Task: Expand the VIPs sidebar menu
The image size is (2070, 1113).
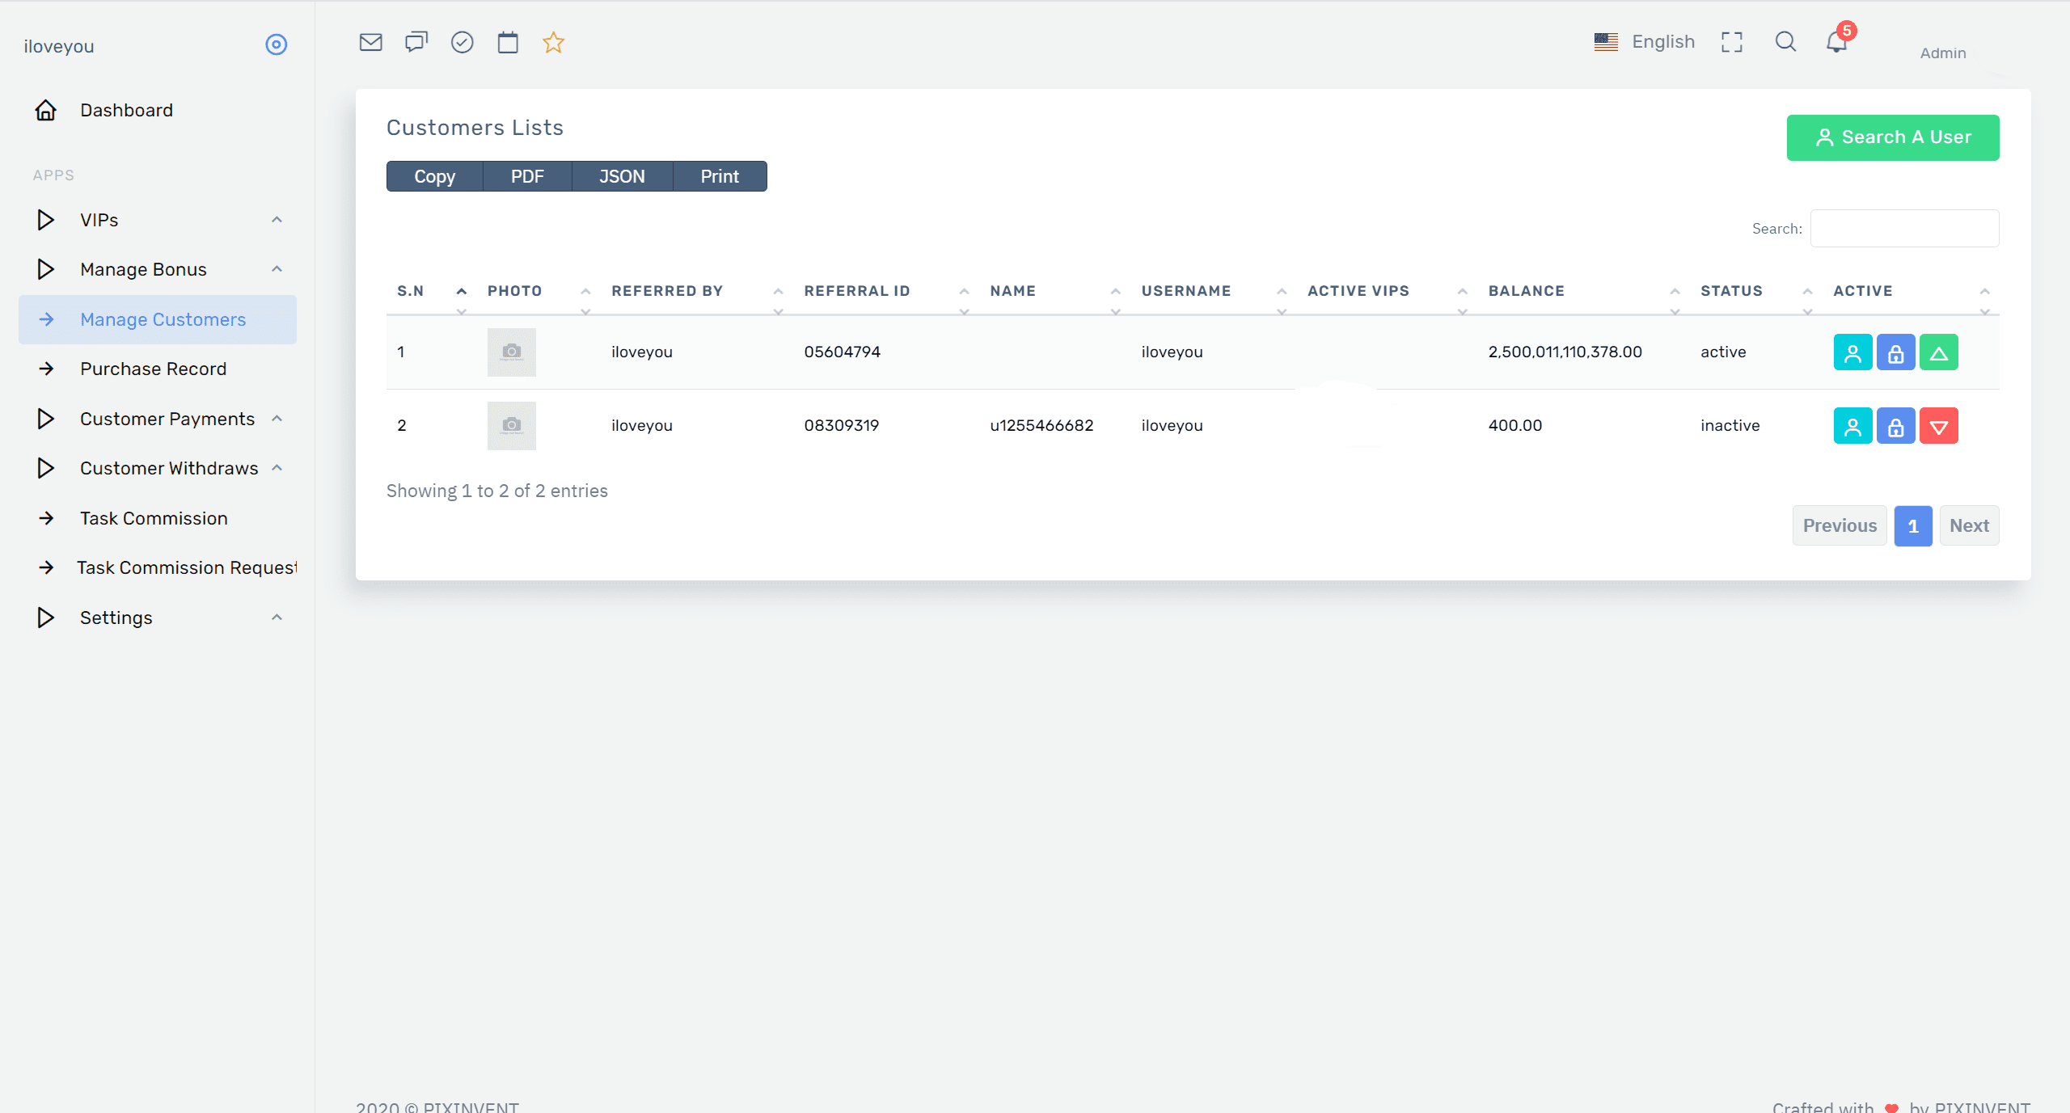Action: [158, 220]
